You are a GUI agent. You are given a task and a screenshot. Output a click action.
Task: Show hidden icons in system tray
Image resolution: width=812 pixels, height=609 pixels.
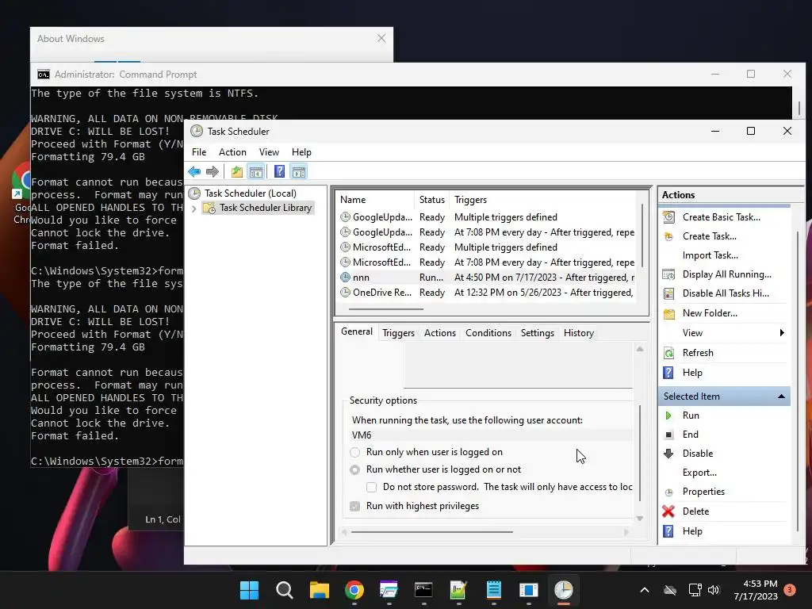click(x=645, y=590)
